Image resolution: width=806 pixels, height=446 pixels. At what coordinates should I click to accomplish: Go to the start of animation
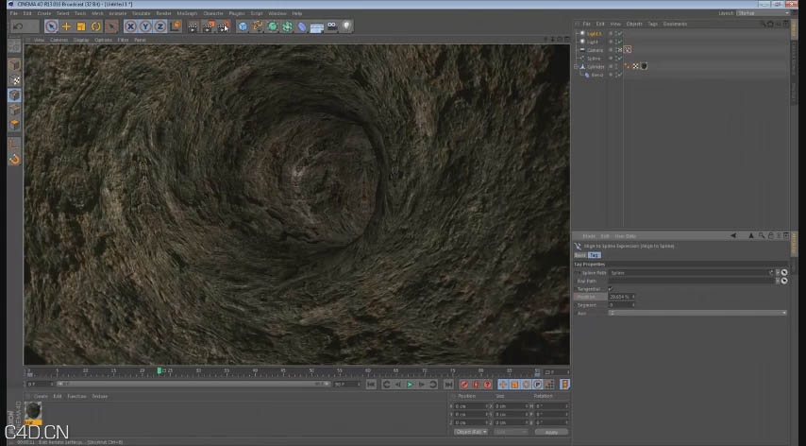pyautogui.click(x=371, y=385)
